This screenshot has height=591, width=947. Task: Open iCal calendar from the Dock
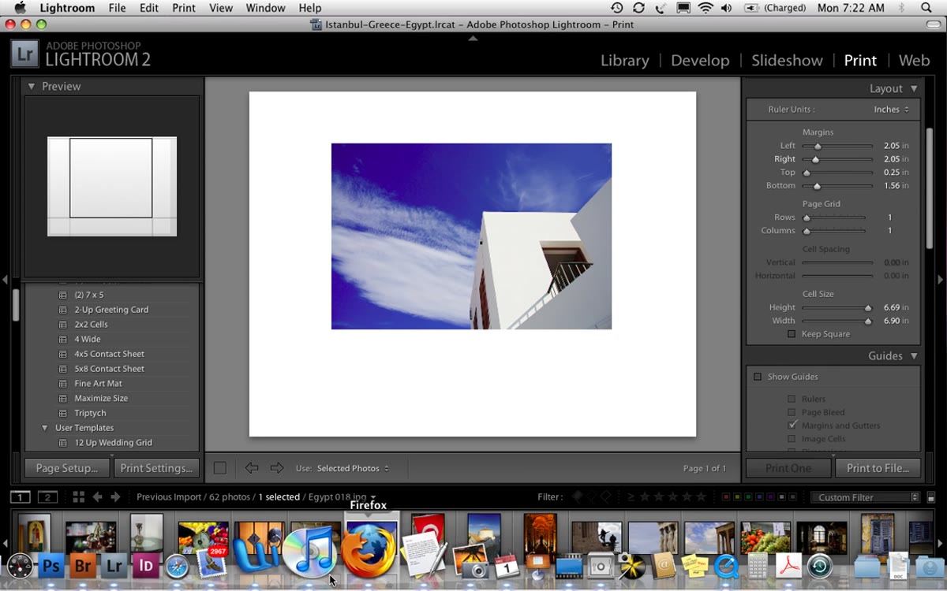coord(506,565)
